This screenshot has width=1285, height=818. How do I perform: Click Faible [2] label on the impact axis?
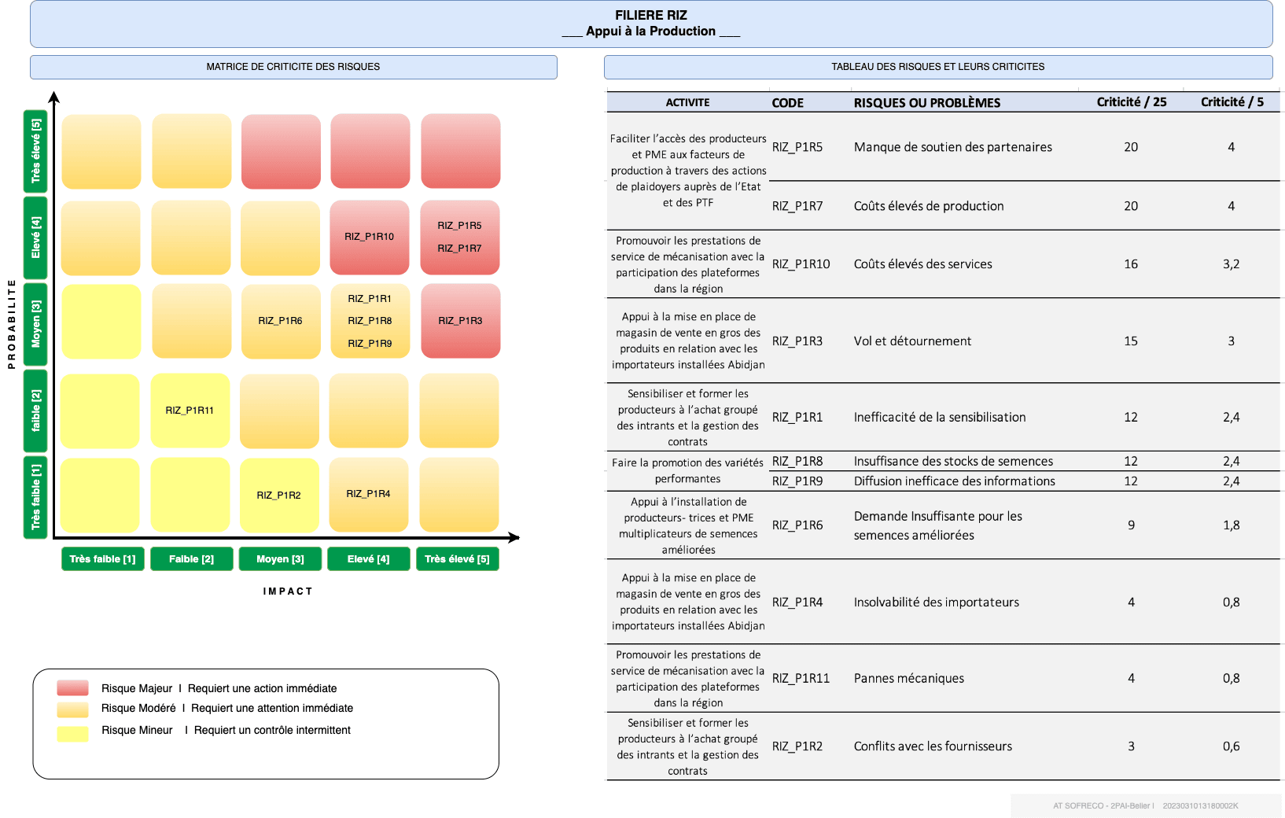click(191, 559)
